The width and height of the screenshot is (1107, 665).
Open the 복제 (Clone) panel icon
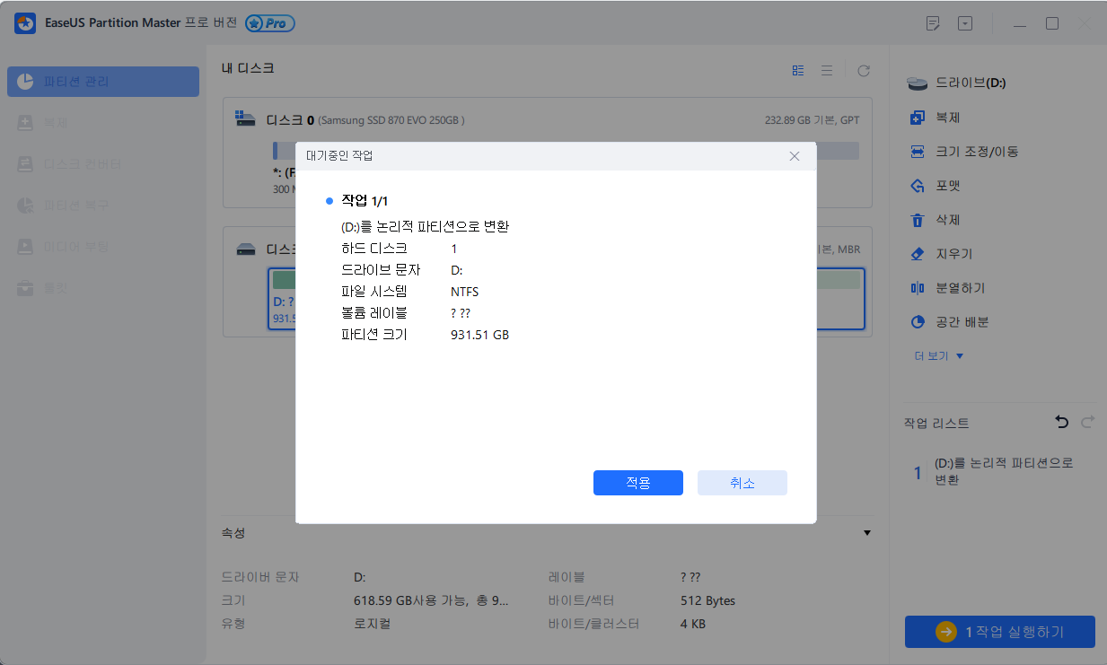coord(918,117)
